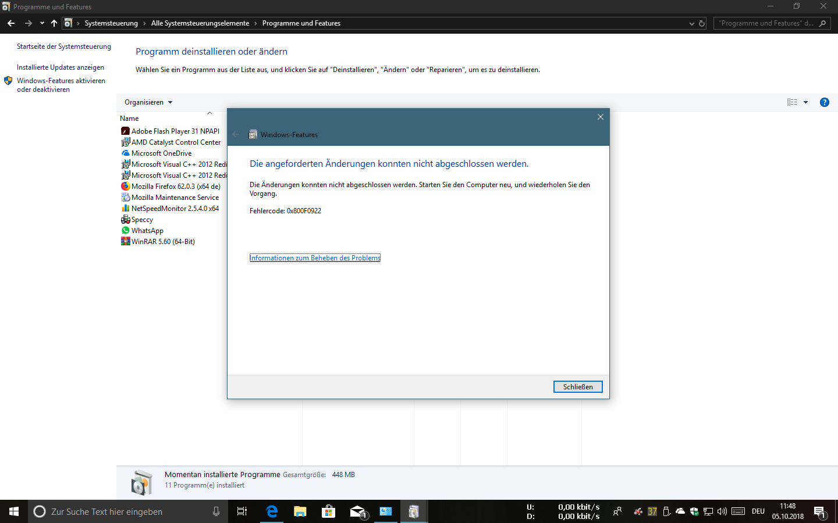The image size is (838, 523).
Task: Open Task View from the taskbar
Action: coord(242,511)
